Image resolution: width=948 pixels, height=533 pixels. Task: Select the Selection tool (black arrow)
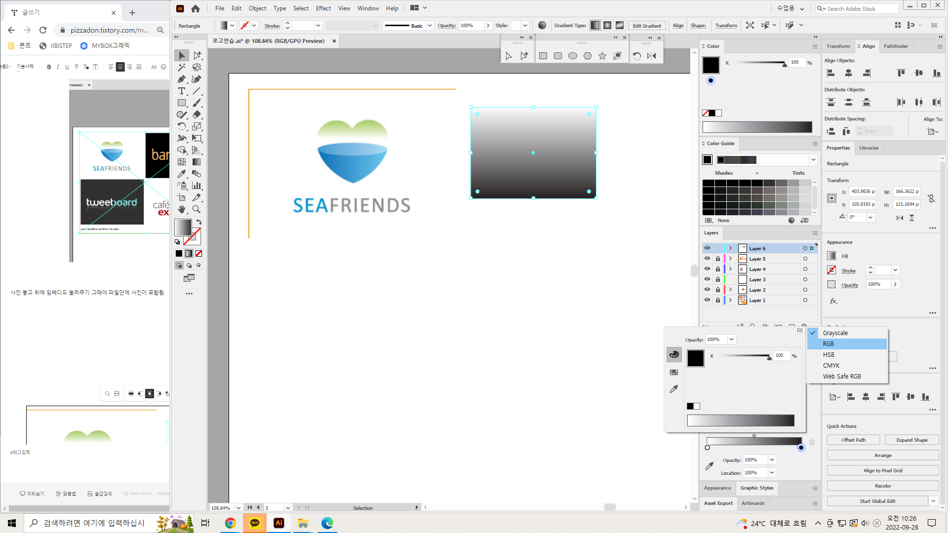[182, 55]
